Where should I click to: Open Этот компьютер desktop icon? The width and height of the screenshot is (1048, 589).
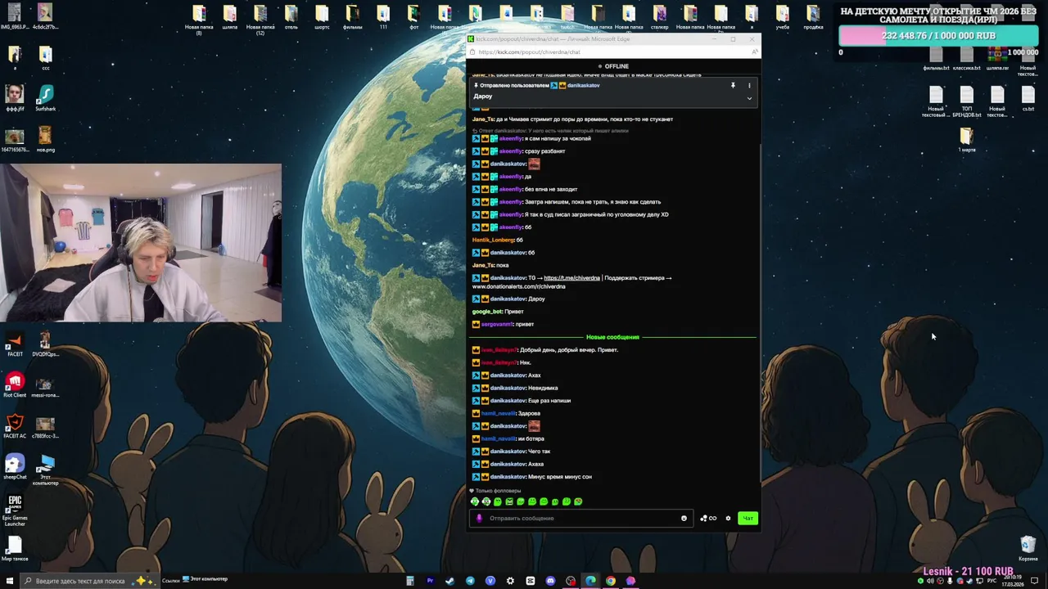(x=45, y=471)
